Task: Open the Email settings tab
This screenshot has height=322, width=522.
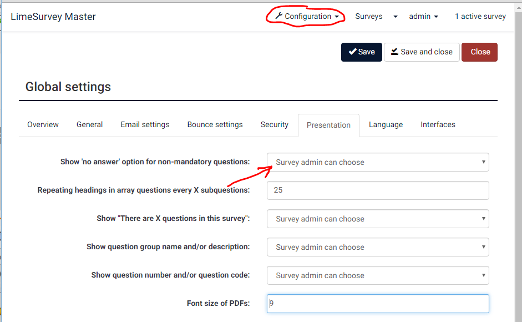Action: pos(145,125)
